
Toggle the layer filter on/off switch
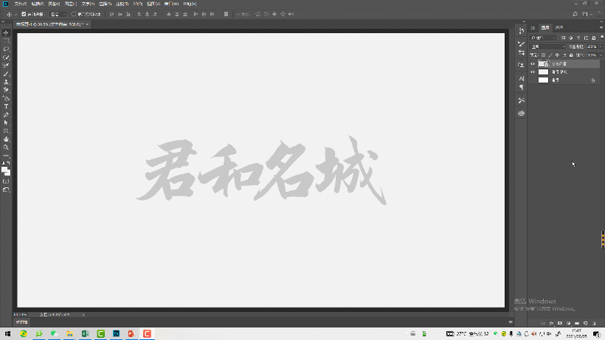602,38
